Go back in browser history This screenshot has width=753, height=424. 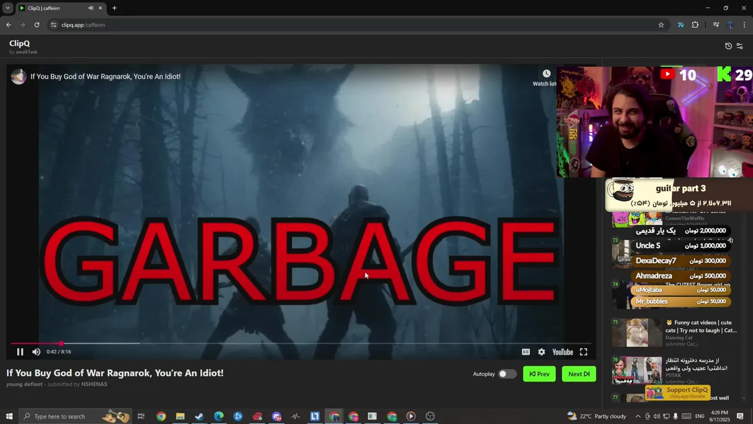[x=8, y=25]
